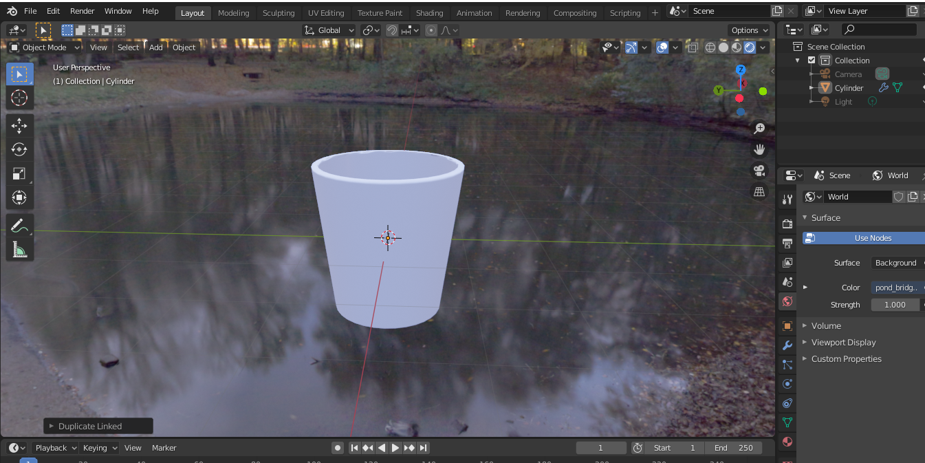Activate the Rotate tool

19,149
